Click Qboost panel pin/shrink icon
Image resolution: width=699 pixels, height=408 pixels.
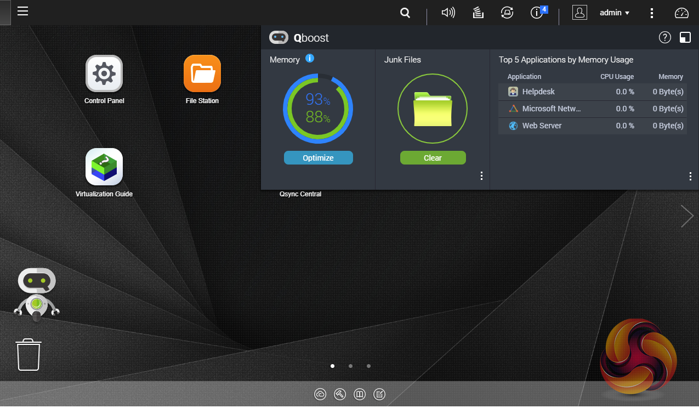tap(685, 37)
